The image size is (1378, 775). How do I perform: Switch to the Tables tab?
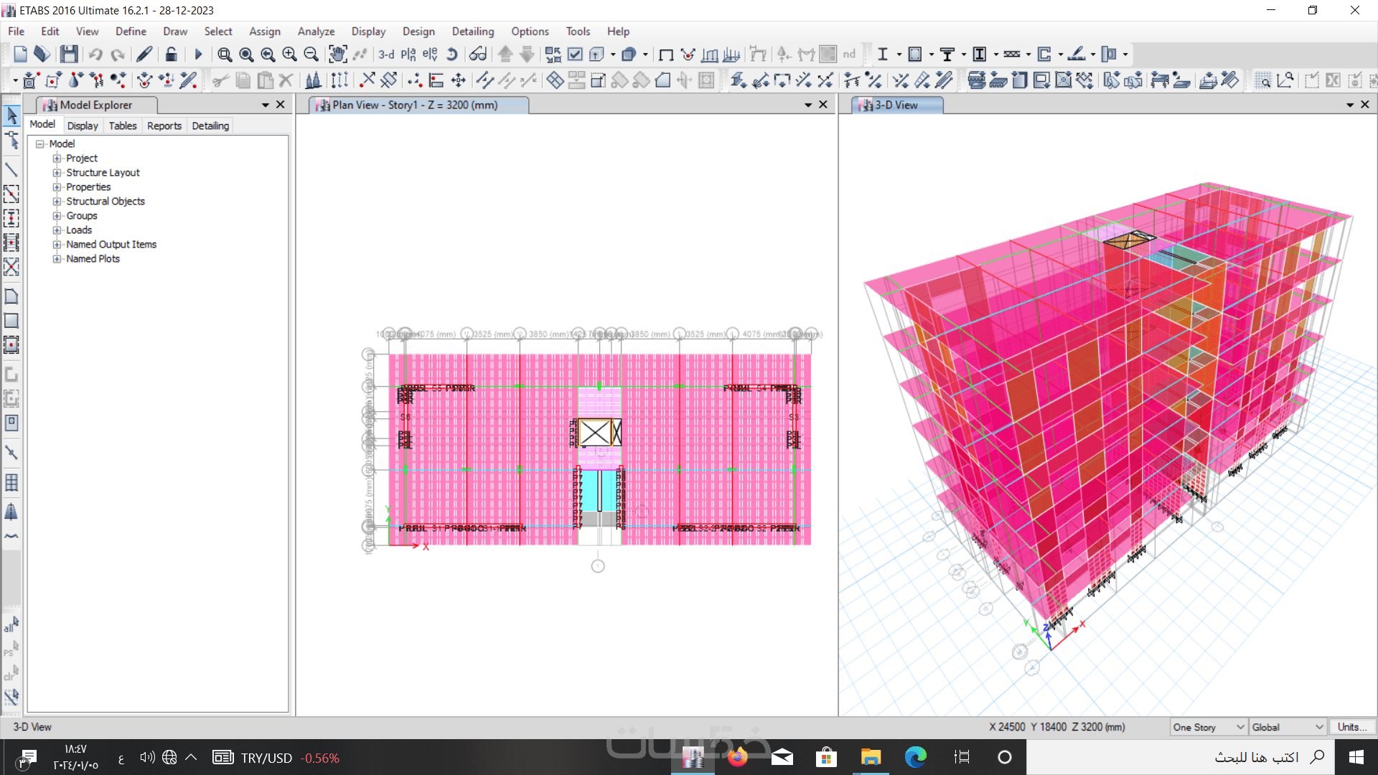point(122,126)
